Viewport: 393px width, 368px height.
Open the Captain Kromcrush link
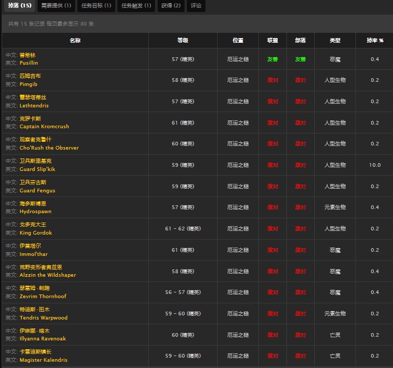coord(44,127)
